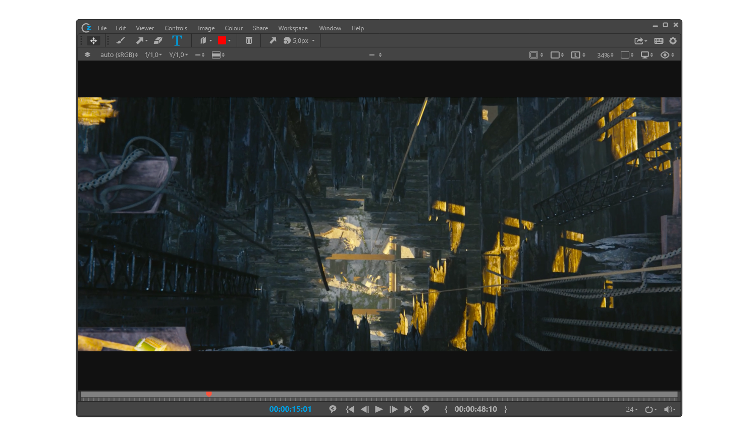755x437 pixels.
Task: Play the video forward
Action: click(x=379, y=409)
